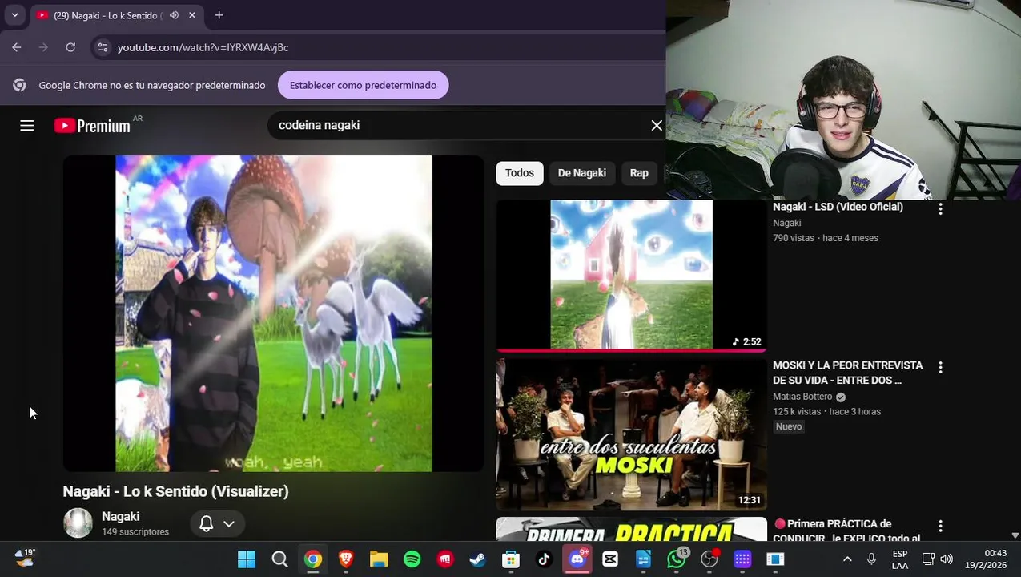Image resolution: width=1021 pixels, height=577 pixels.
Task: Open options menu for Primera PRÁCTICA video
Action: click(940, 526)
